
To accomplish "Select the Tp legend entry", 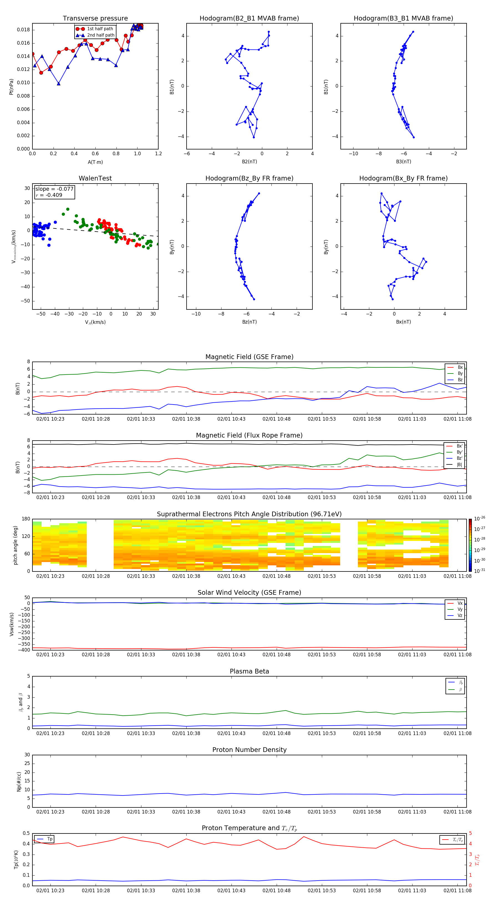I will coord(44,839).
